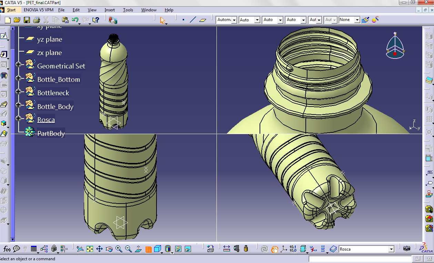This screenshot has width=434, height=263.
Task: Click Fit All In view icon
Action: pyautogui.click(x=90, y=249)
